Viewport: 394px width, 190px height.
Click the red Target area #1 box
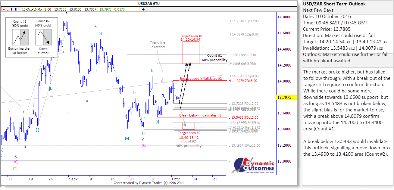(191, 52)
